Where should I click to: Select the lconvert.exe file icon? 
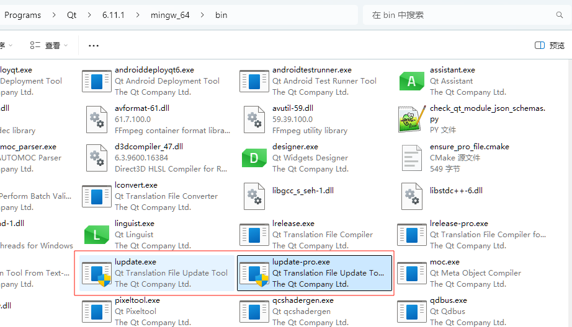point(97,196)
